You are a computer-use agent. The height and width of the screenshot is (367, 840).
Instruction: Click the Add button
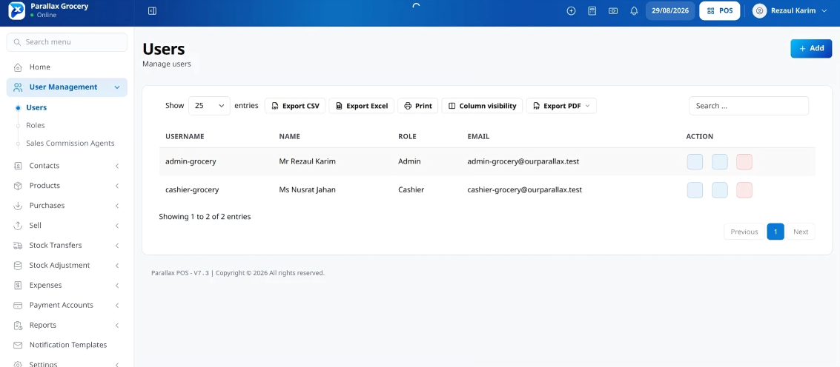[x=811, y=49]
